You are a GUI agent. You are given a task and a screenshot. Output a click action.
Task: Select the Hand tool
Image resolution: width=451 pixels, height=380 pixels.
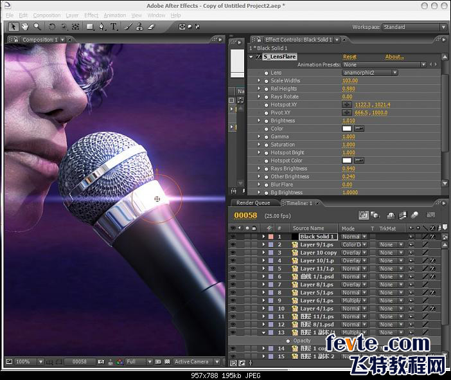tap(25, 27)
